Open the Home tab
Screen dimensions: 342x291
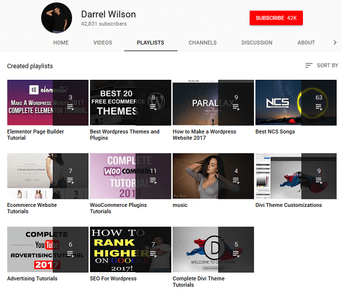pos(61,42)
